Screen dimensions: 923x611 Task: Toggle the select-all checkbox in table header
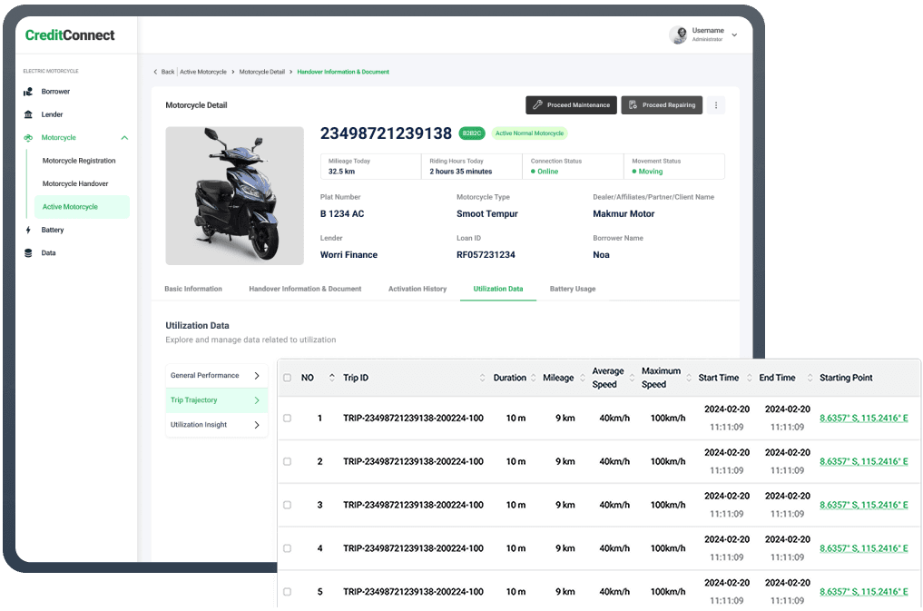tap(287, 378)
